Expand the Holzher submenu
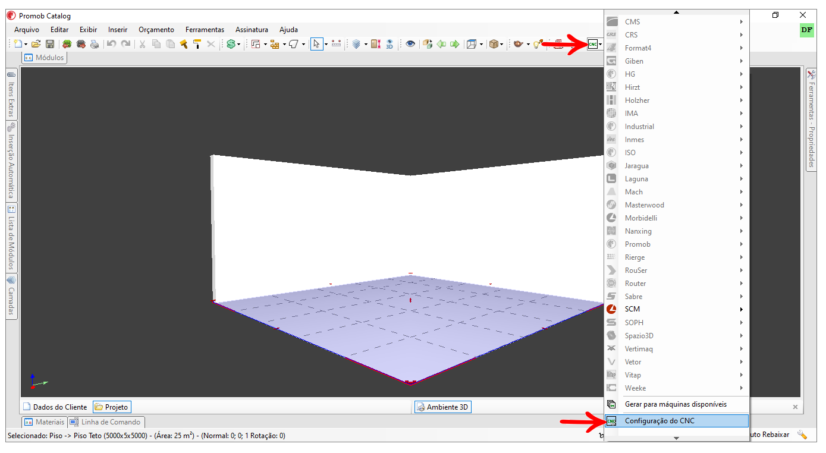 point(677,100)
